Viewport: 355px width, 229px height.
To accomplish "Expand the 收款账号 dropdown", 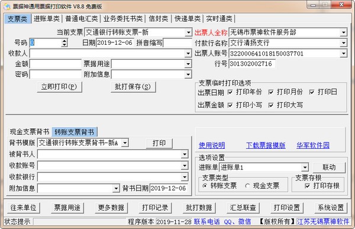I will coord(185,165).
